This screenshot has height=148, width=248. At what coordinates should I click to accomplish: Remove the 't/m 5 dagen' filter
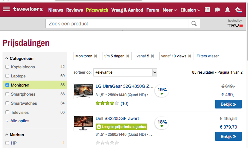(128, 56)
